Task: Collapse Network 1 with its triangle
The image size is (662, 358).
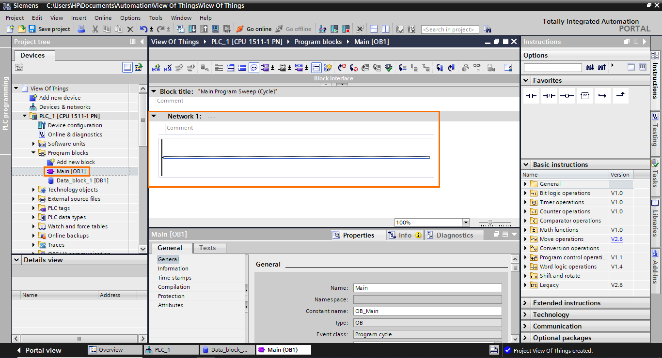Action: click(154, 116)
